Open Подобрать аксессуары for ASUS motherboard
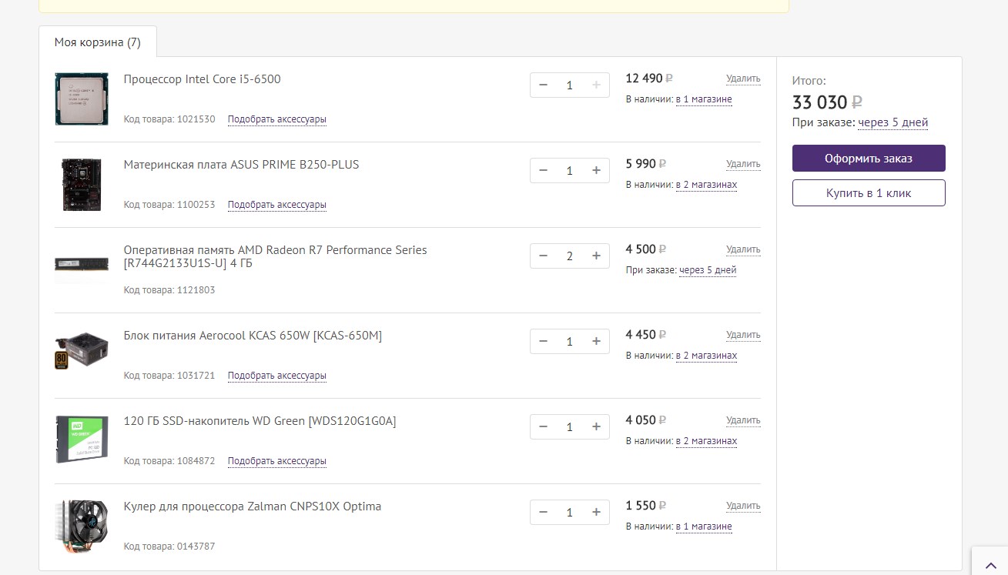Viewport: 1008px width, 575px height. point(277,205)
